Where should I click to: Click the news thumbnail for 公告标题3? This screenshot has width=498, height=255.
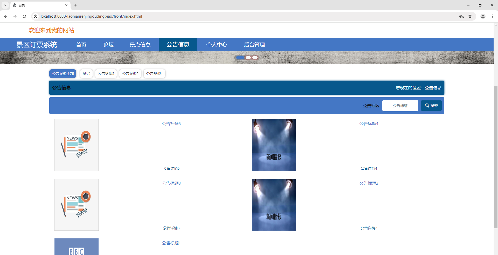(77, 205)
